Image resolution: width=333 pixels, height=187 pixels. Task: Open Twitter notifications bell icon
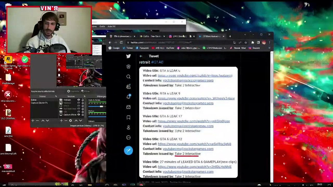click(x=128, y=97)
